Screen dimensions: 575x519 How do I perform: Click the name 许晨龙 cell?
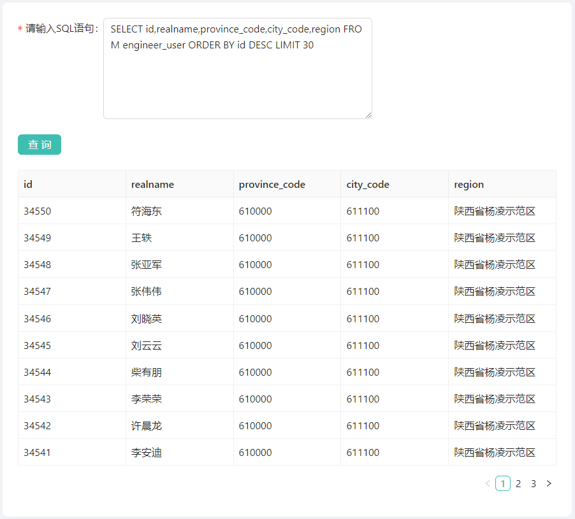[179, 425]
